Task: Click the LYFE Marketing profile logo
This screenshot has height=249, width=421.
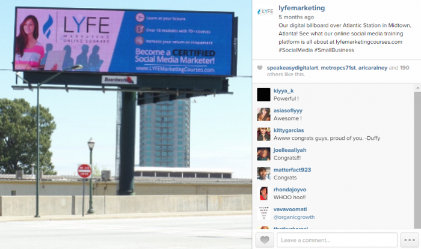Action: pyautogui.click(x=265, y=12)
